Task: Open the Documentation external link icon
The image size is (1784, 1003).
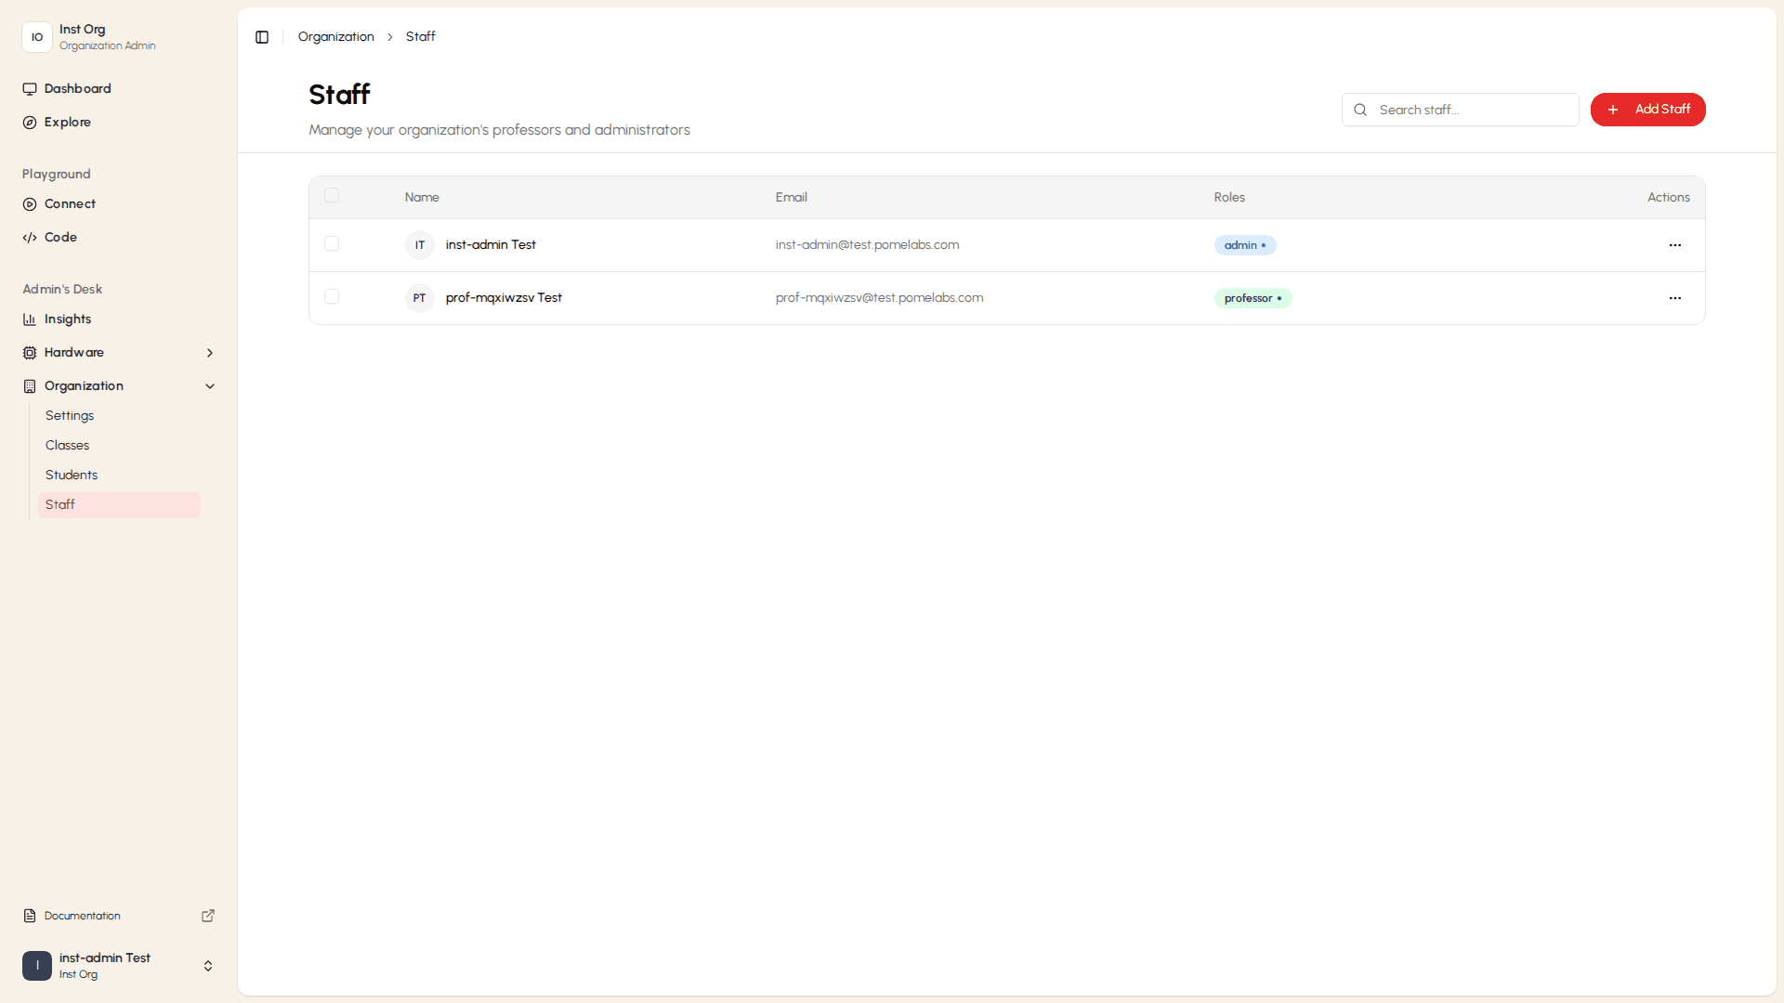Action: (208, 916)
